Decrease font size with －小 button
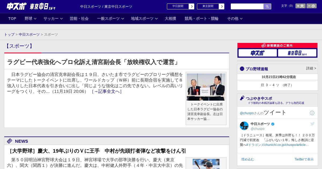Viewport: 322px width, 169px height. pyautogui.click(x=312, y=6)
